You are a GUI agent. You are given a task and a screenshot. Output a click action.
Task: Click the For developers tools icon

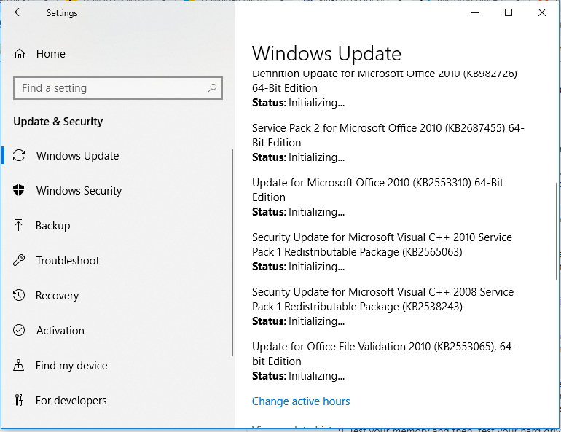(x=19, y=400)
